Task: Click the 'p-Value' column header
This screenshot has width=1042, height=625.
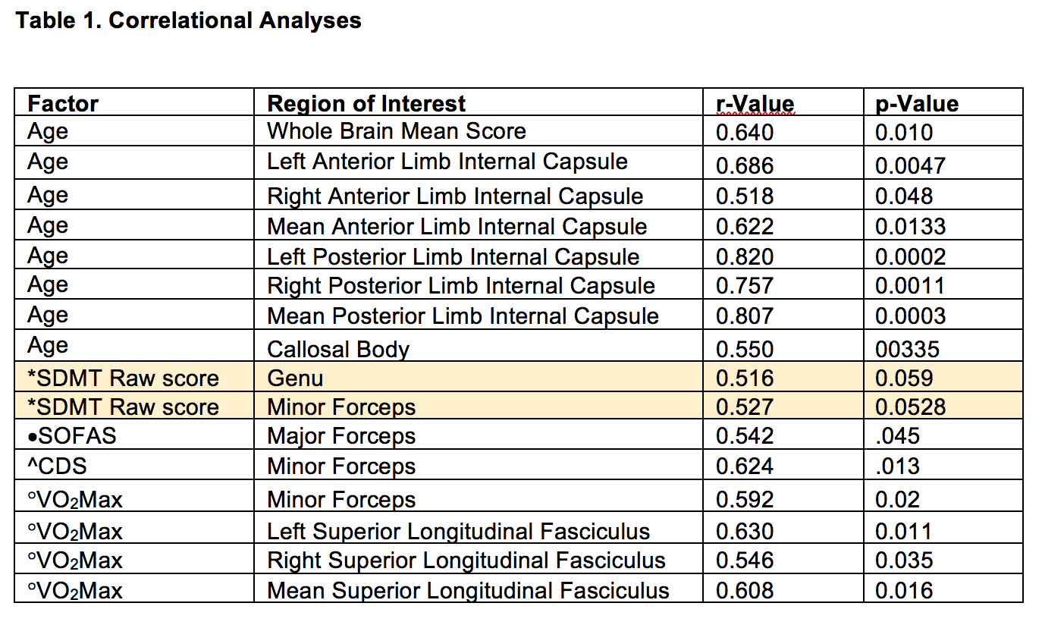Action: (x=916, y=104)
